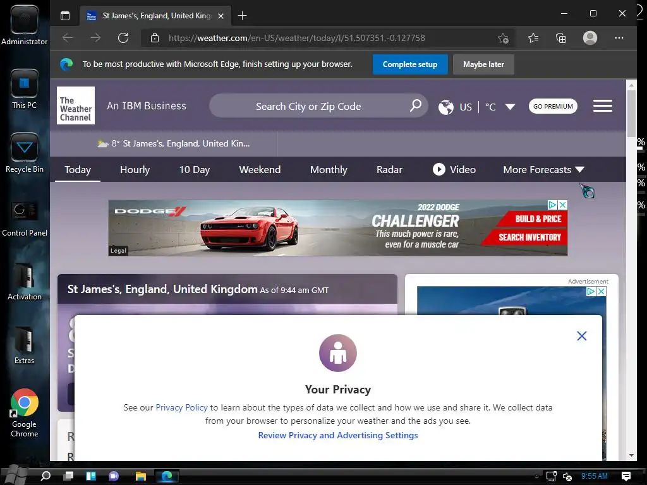
Task: Close the Your Privacy dialog
Action: coord(582,336)
